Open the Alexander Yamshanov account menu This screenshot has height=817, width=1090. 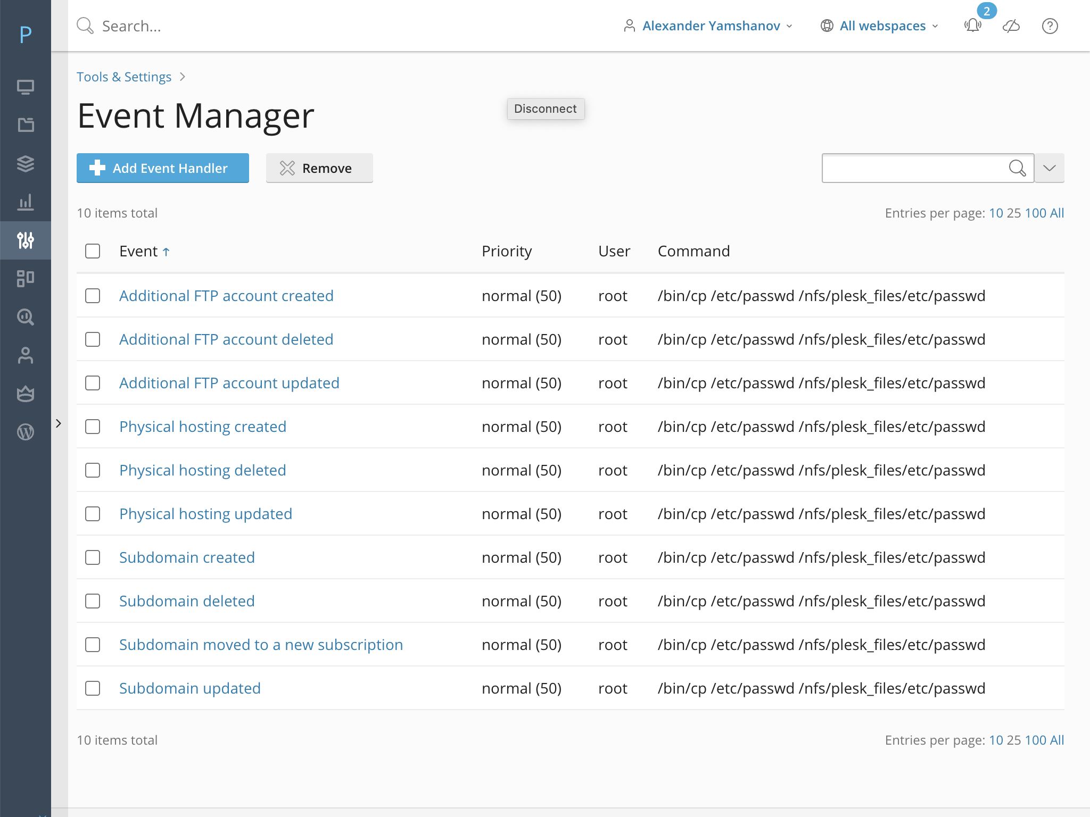click(x=712, y=26)
